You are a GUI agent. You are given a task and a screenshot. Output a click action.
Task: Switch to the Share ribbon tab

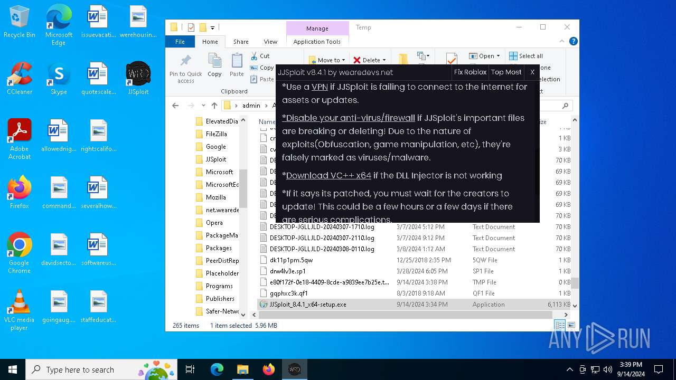pyautogui.click(x=241, y=42)
